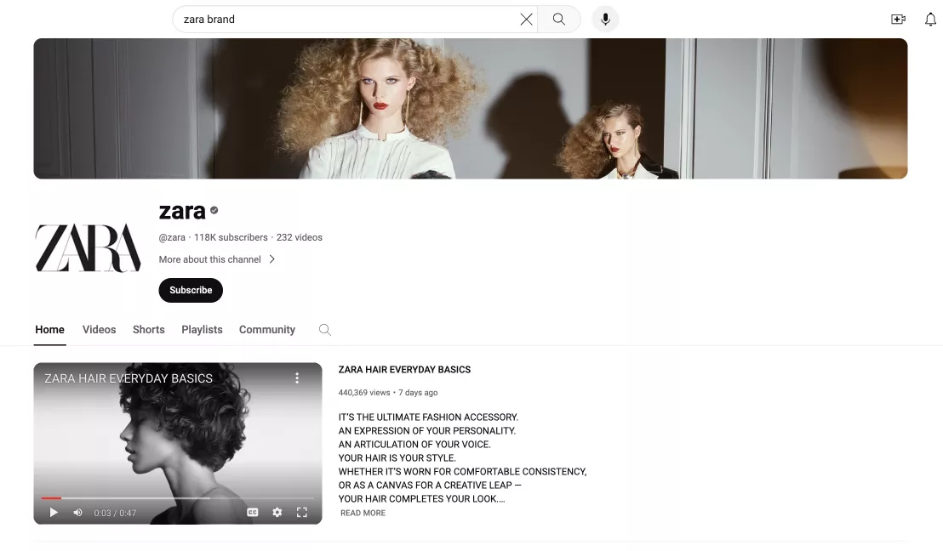Subscribe to the zara channel
The image size is (943, 551).
(191, 290)
